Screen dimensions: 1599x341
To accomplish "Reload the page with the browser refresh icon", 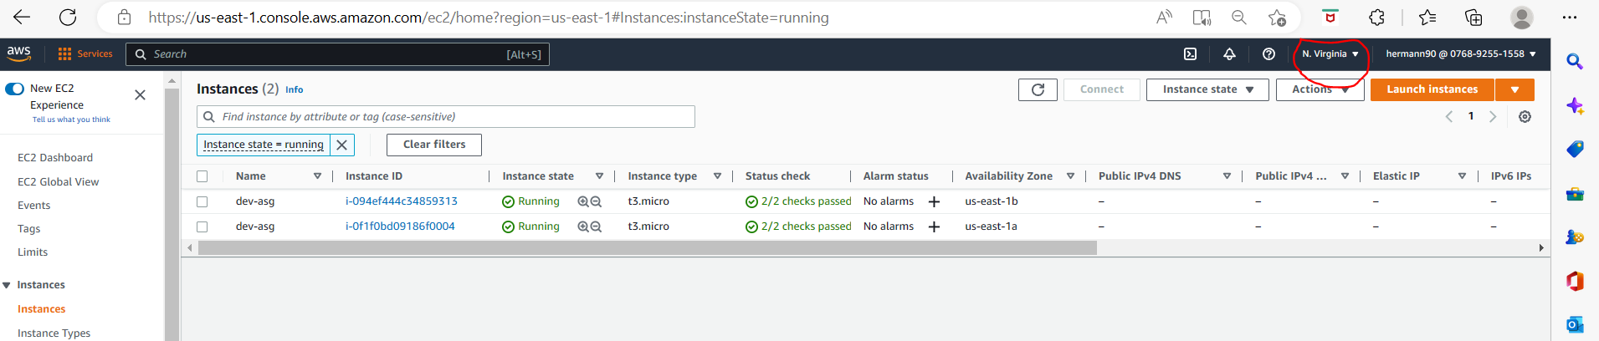I will (68, 17).
